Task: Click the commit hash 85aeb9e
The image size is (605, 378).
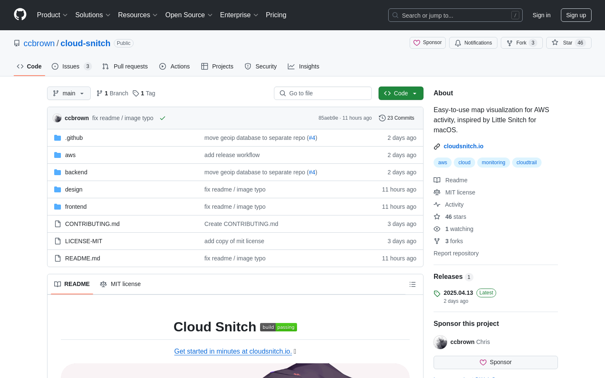Action: point(328,118)
